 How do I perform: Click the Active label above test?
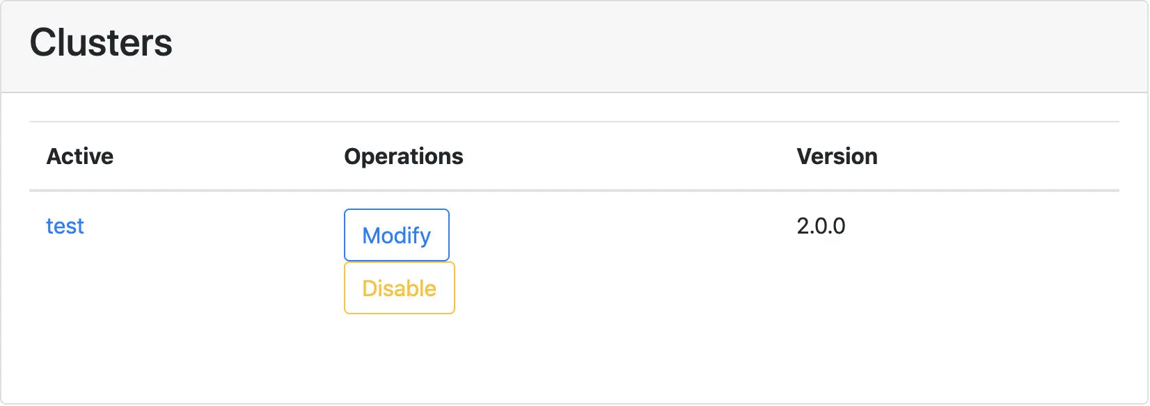point(80,156)
